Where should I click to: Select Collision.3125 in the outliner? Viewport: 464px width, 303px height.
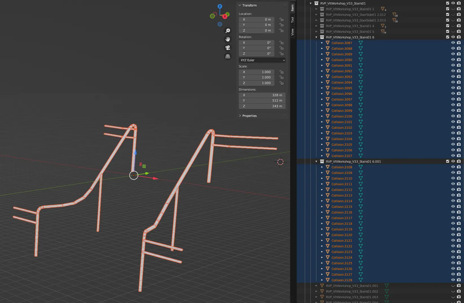[342, 263]
